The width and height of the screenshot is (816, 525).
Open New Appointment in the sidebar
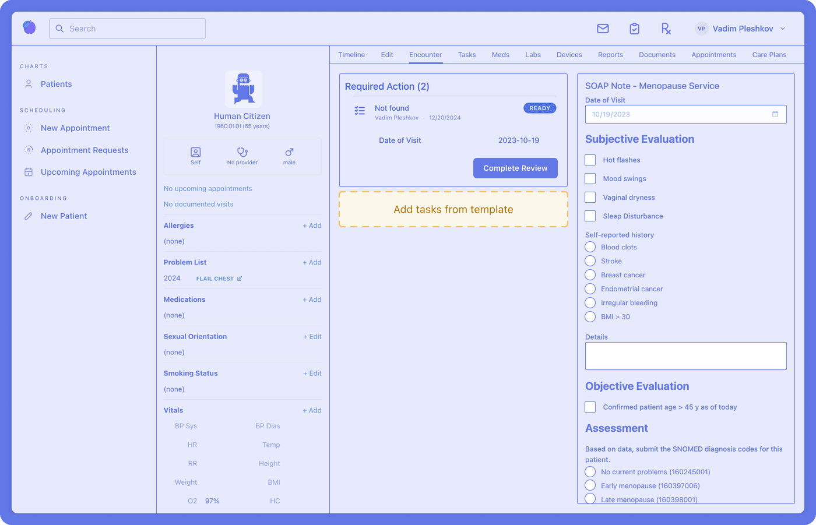click(75, 128)
